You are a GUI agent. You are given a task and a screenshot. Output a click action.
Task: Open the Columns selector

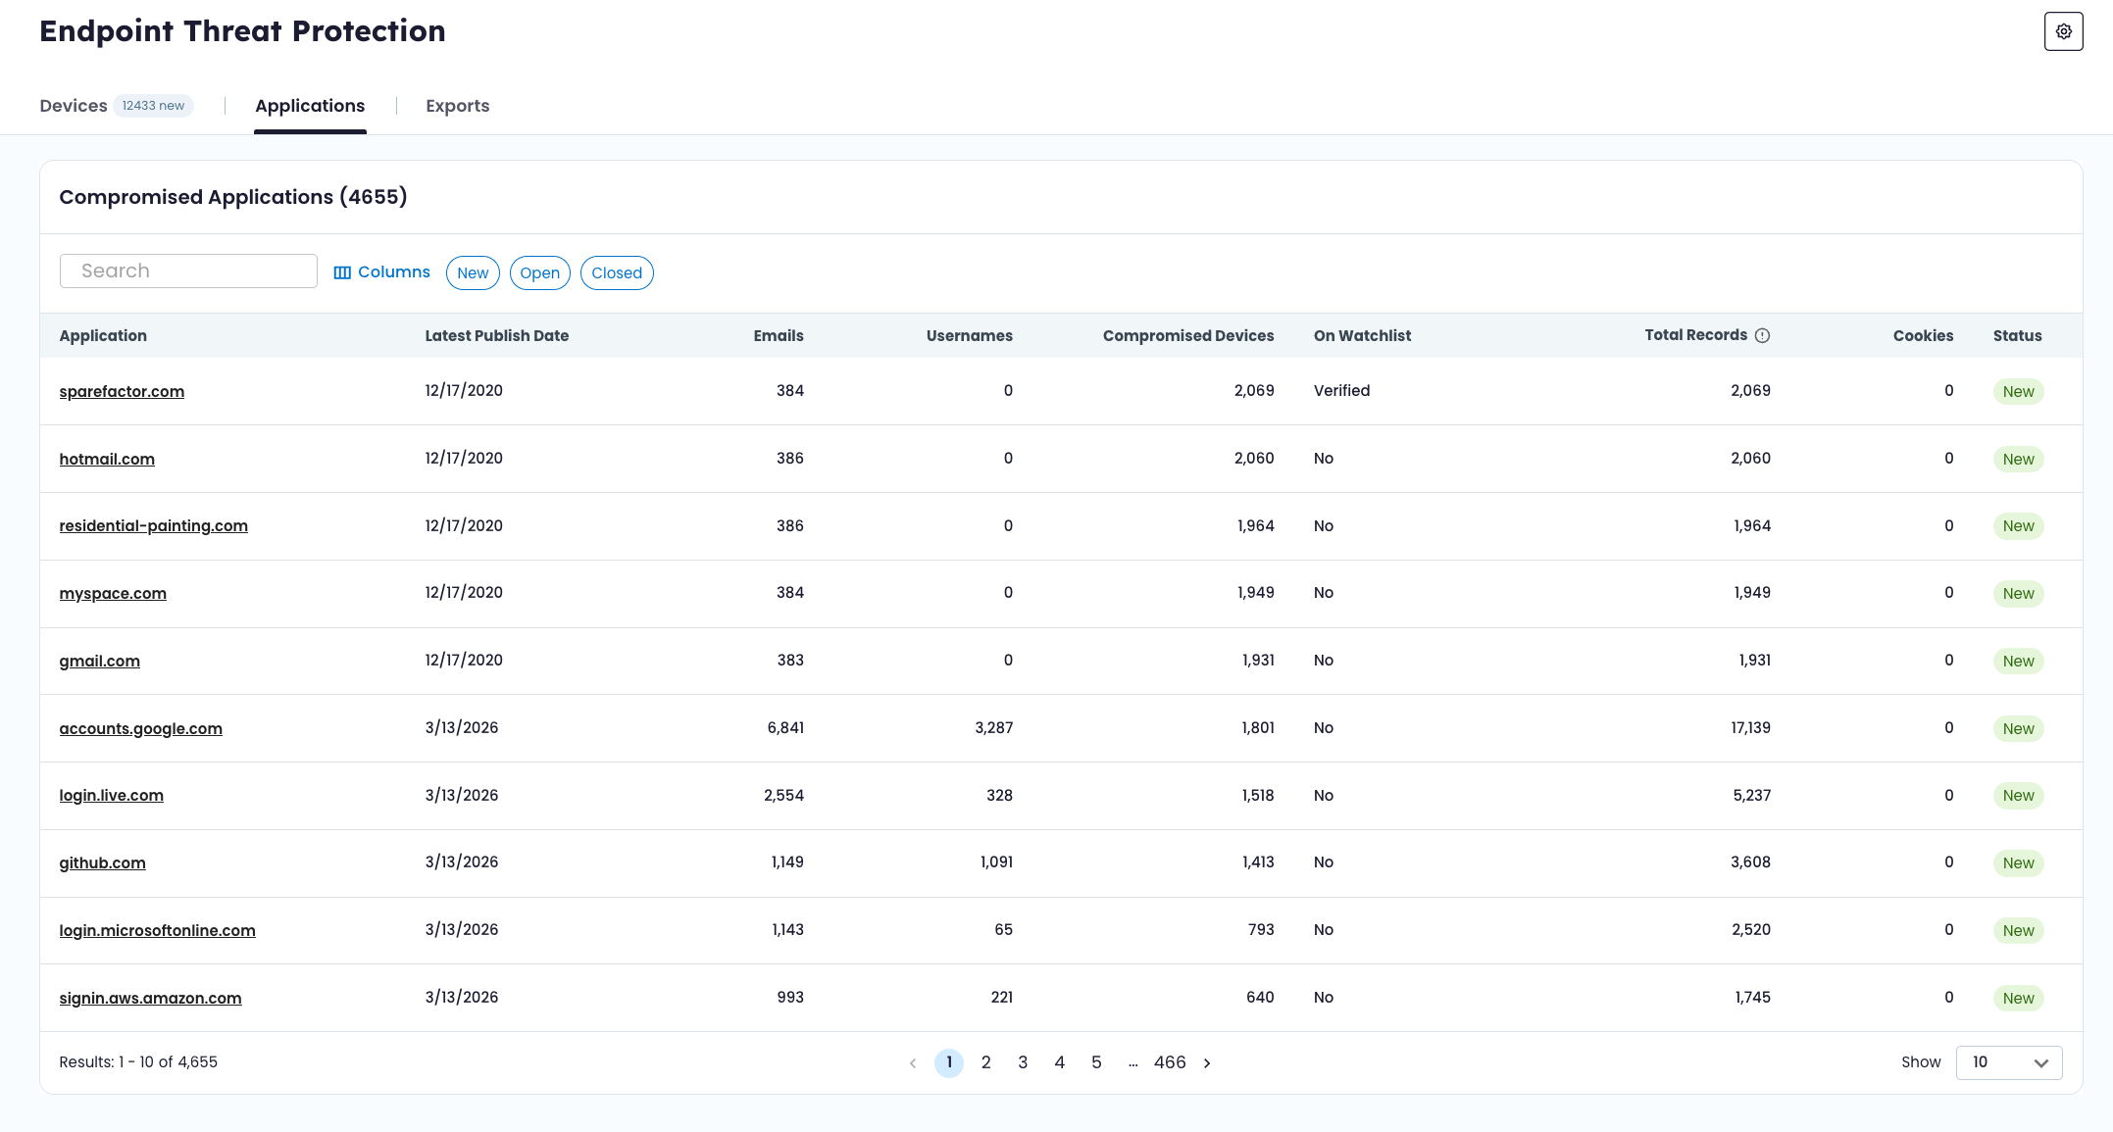click(x=381, y=272)
